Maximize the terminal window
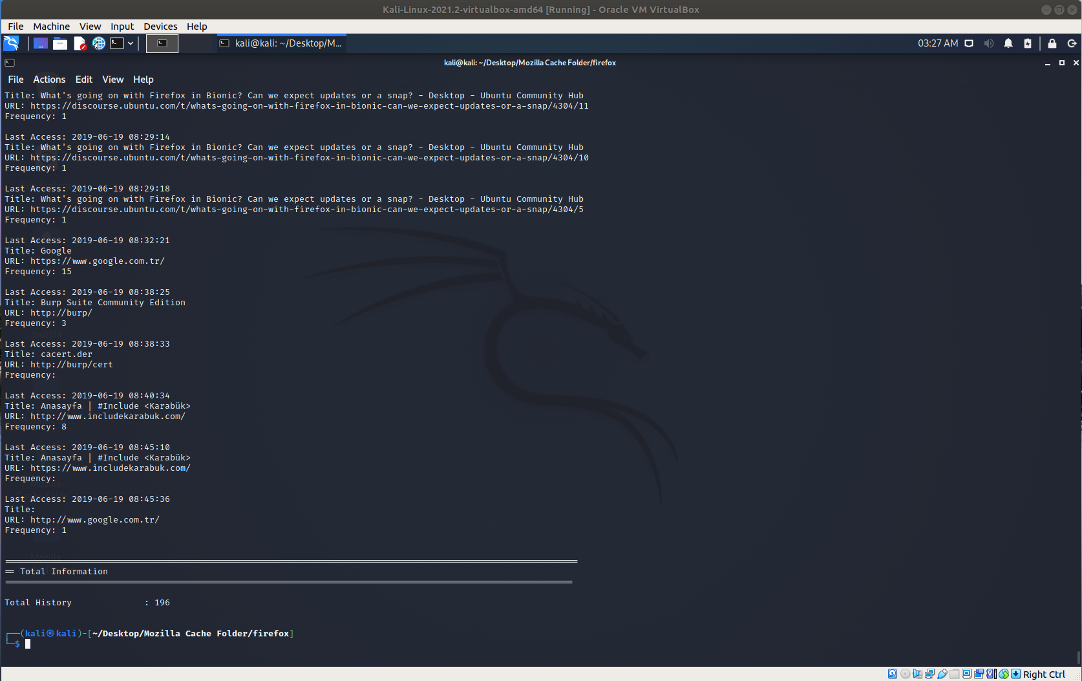Image resolution: width=1082 pixels, height=681 pixels. [1062, 63]
